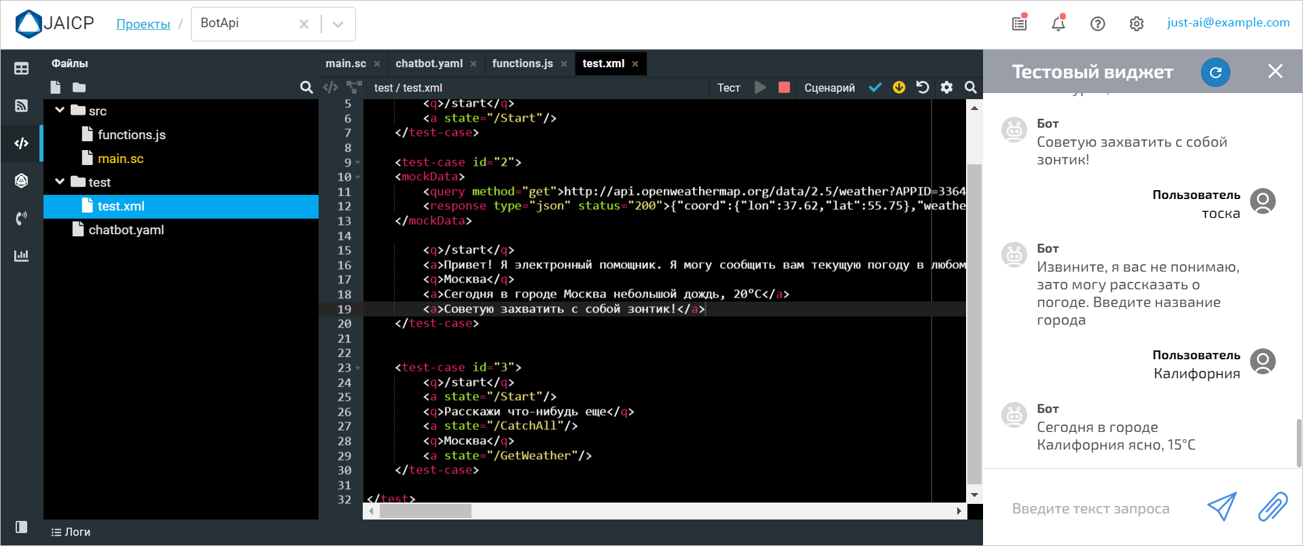This screenshot has width=1303, height=546.
Task: Click the undo history icon in editor toolbar
Action: coord(923,88)
